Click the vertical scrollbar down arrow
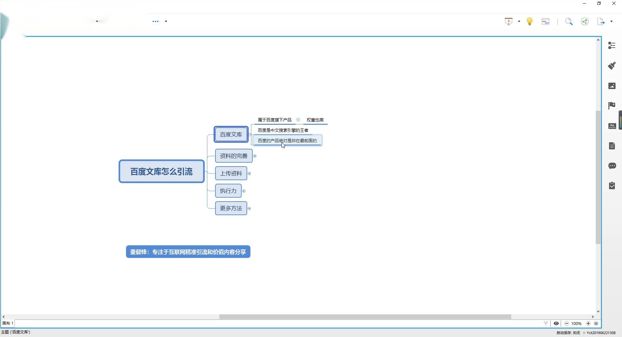This screenshot has height=337, width=622. pos(598,311)
